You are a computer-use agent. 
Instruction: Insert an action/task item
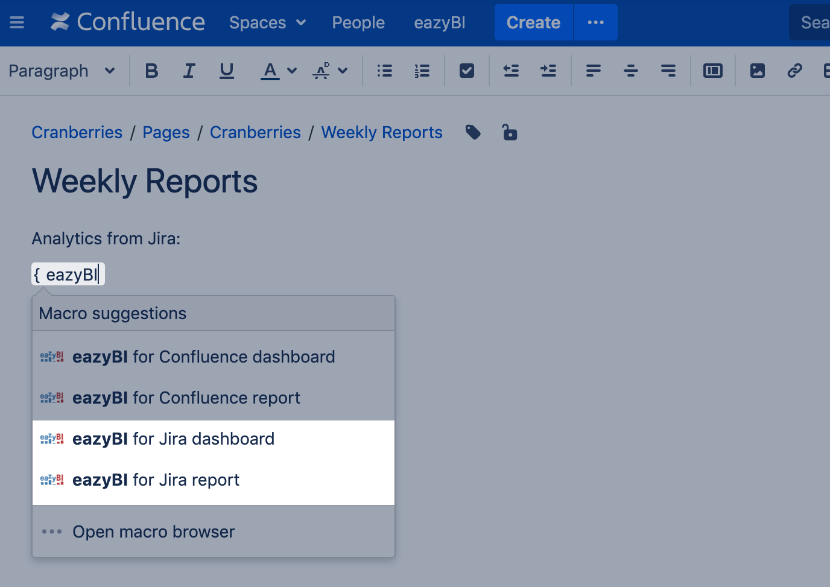tap(466, 71)
